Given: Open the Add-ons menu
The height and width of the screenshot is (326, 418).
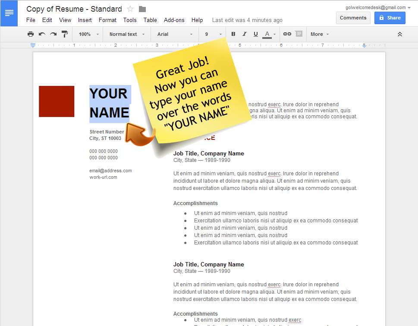Looking at the screenshot, I should click(x=174, y=20).
